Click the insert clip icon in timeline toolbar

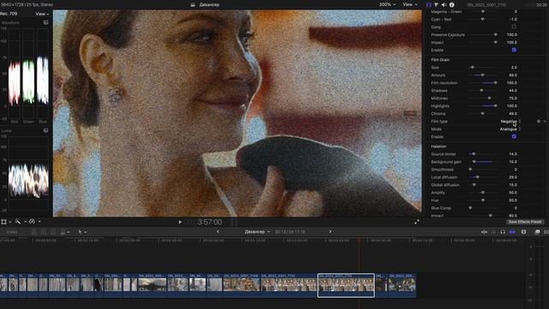click(44, 232)
